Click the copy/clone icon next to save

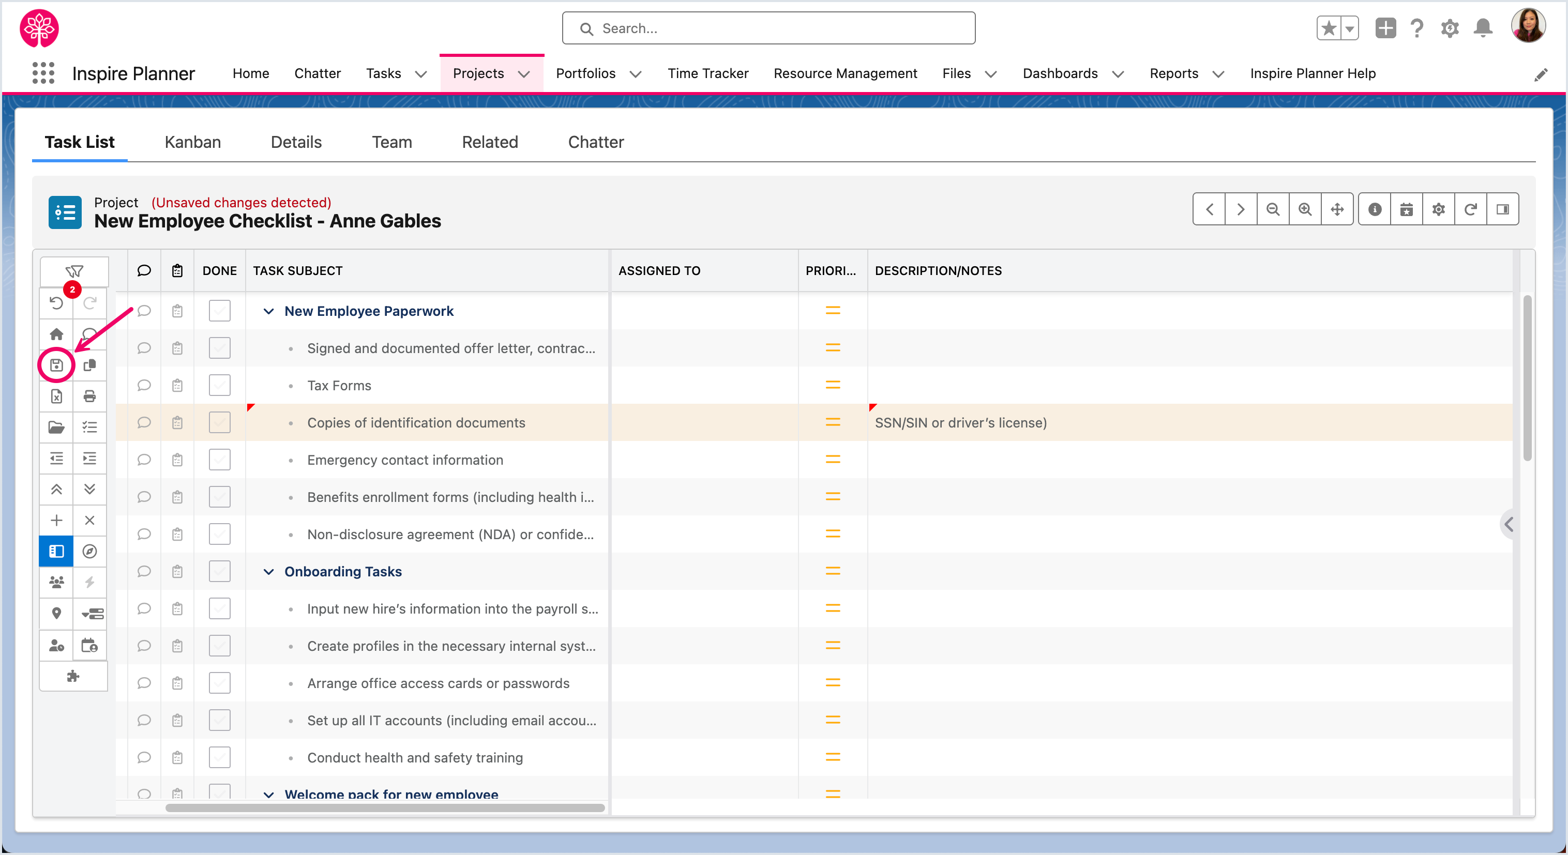click(89, 365)
